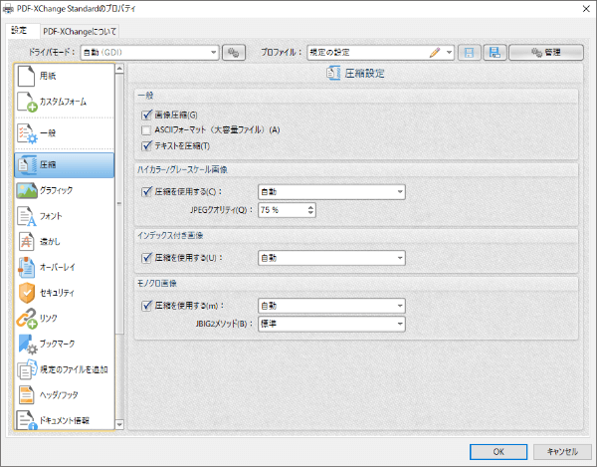Select the 圧縮 compression category

click(x=64, y=165)
